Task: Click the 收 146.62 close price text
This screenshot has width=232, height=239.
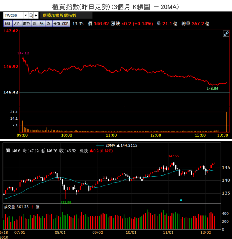Action: coord(68,151)
